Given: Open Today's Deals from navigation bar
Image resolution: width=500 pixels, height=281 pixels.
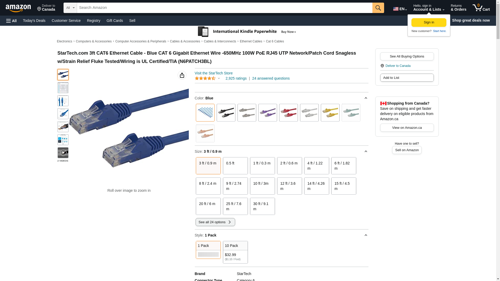Looking at the screenshot, I should click(34, 21).
